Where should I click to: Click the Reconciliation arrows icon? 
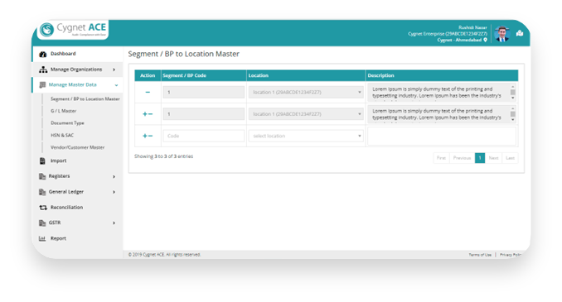pos(43,207)
